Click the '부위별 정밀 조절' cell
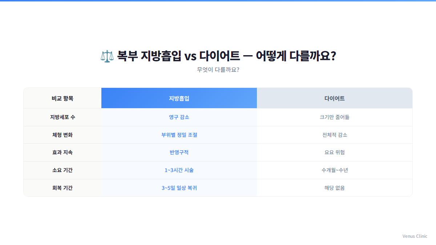Viewport: 436px width, 245px height. [179, 135]
